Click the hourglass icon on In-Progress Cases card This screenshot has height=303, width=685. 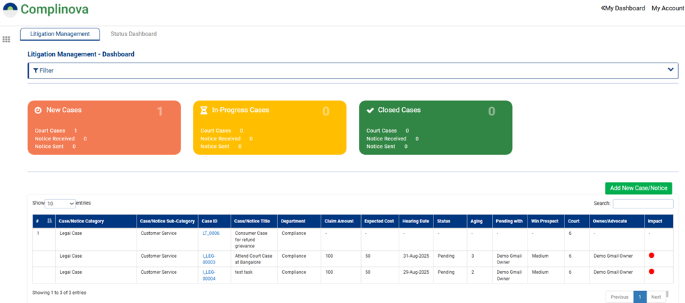pos(204,110)
